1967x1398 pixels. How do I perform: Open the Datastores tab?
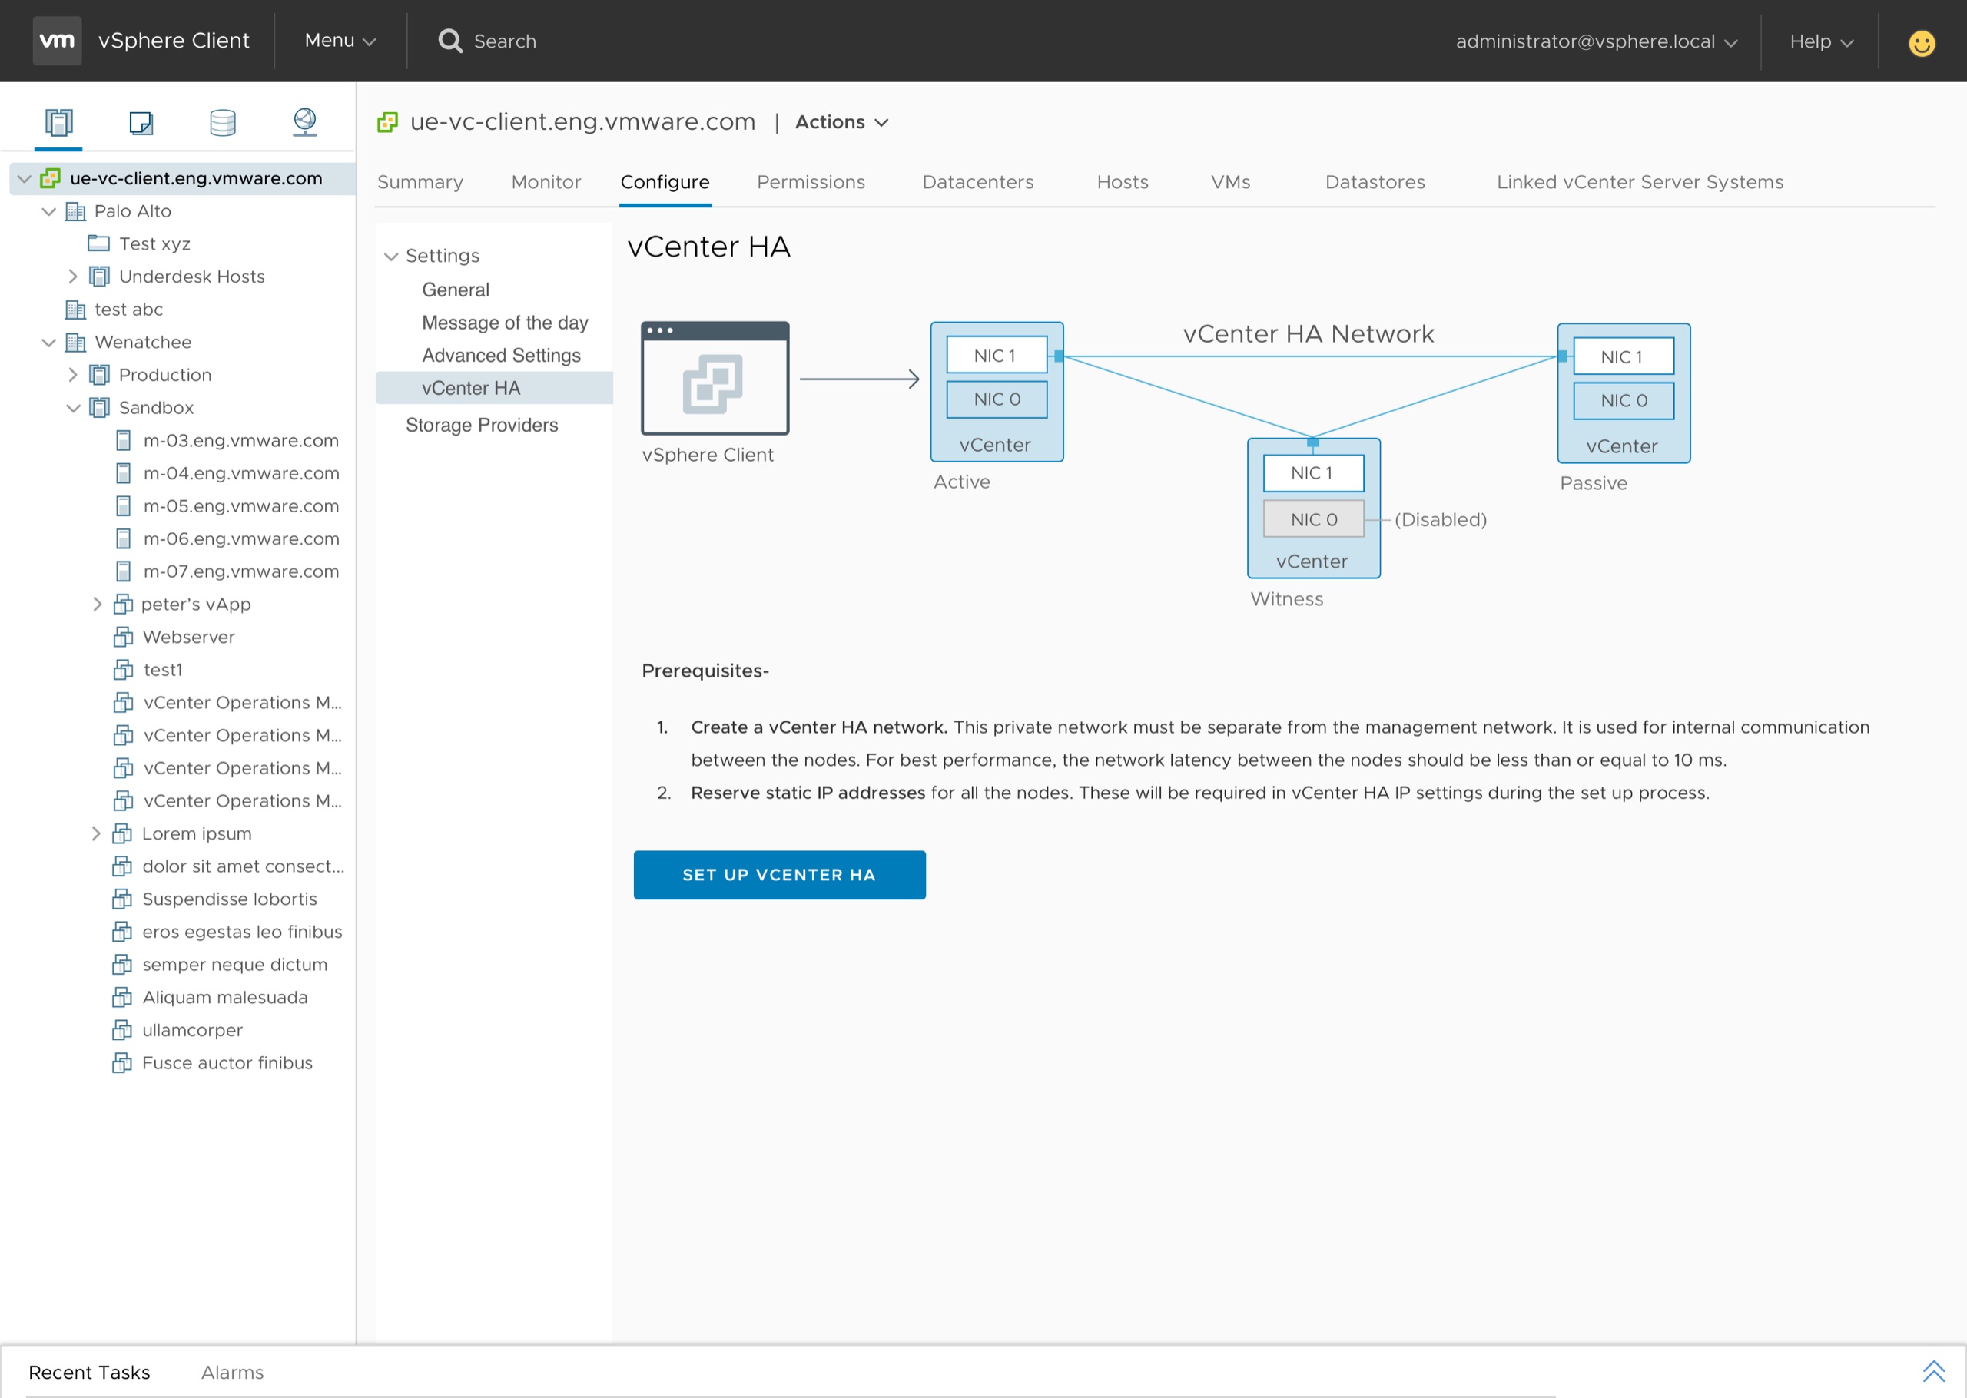(x=1375, y=183)
